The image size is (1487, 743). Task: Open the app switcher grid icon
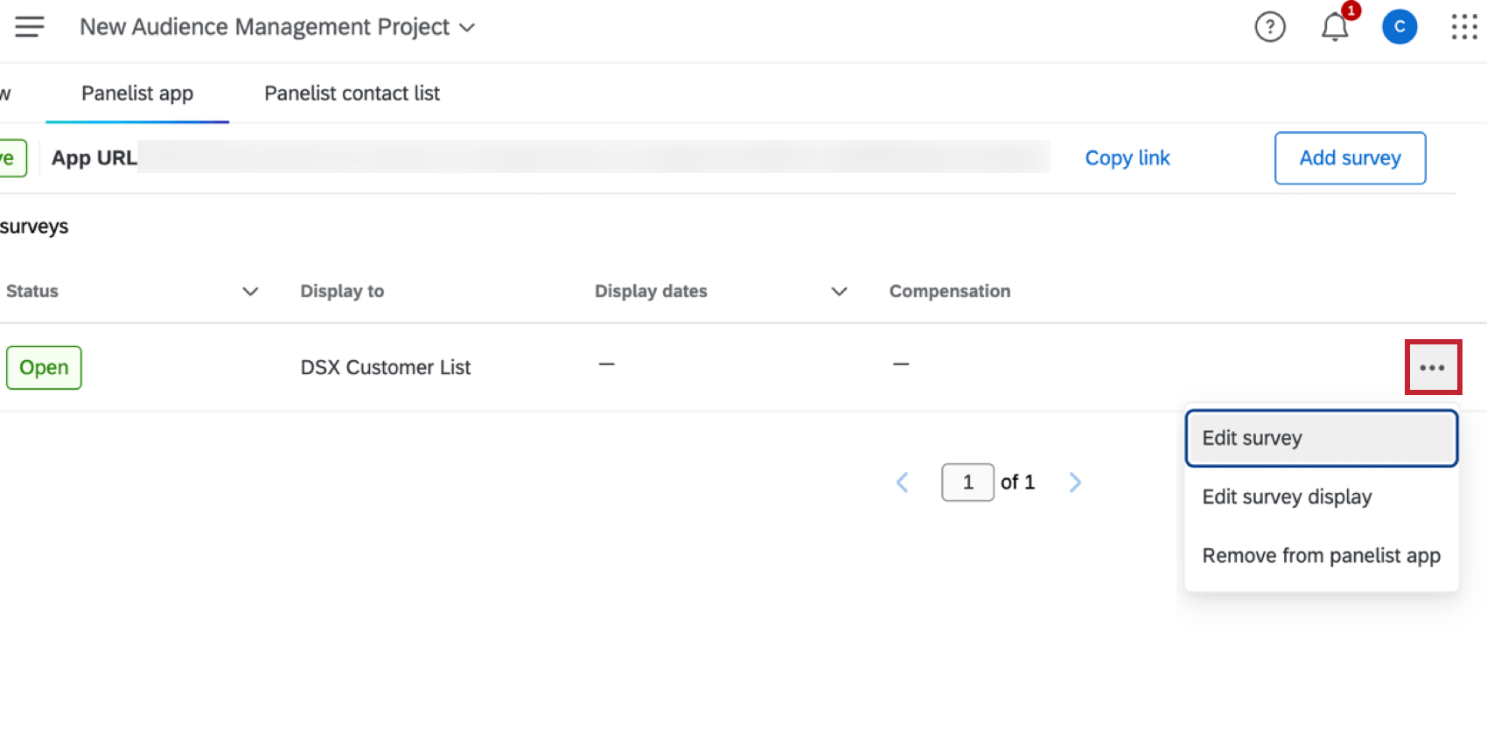click(x=1463, y=27)
